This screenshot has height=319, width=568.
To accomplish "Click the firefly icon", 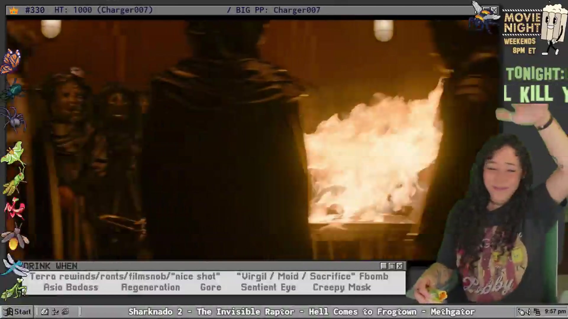I will 15,237.
